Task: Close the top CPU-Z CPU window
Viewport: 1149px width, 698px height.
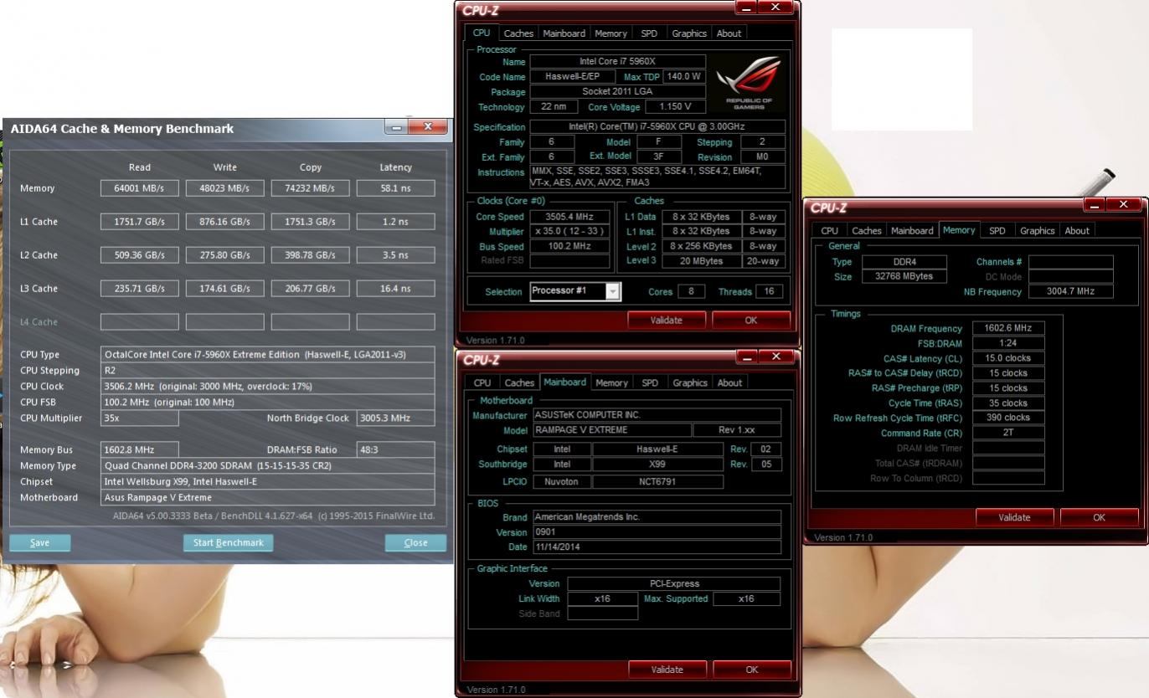Action: pos(775,8)
